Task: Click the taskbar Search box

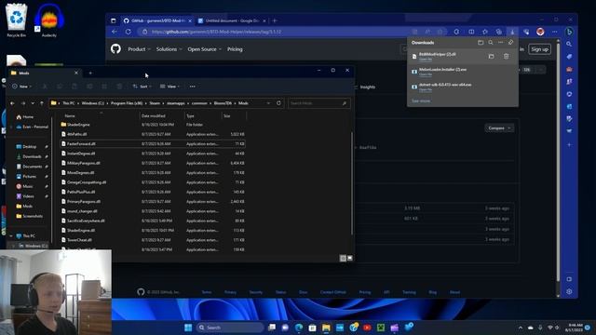Action: [x=230, y=328]
